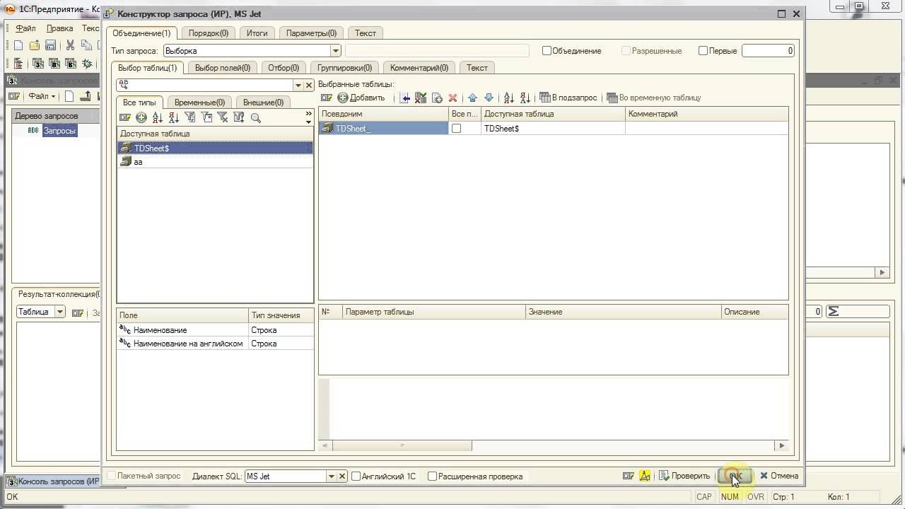Delete selected table with red X icon
This screenshot has width=905, height=509.
point(453,98)
